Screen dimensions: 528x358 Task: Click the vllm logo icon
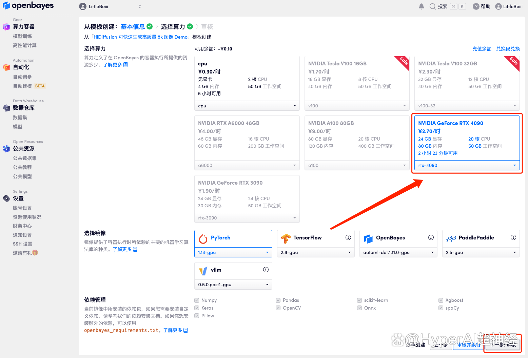pyautogui.click(x=203, y=271)
